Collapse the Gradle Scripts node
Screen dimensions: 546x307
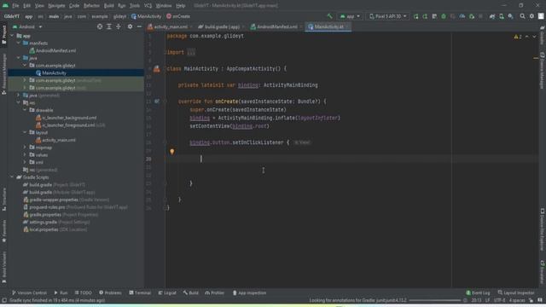click(x=12, y=177)
